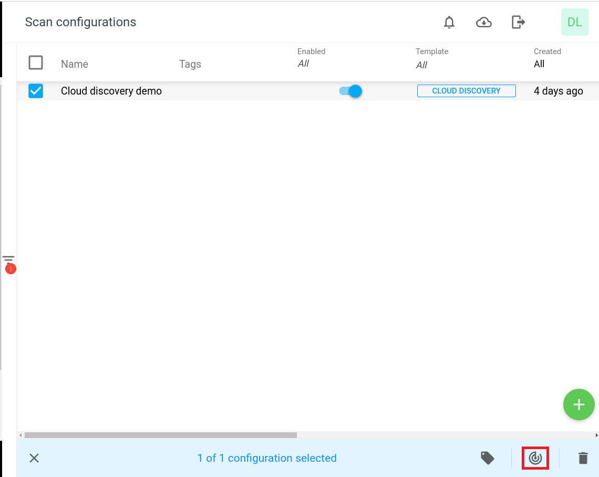The height and width of the screenshot is (477, 599).
Task: Click the cloud download icon
Action: (483, 22)
